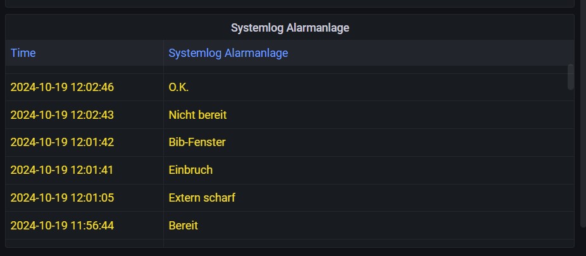This screenshot has width=586, height=256.
Task: Click timestamp 2024-10-19 12:02:46
Action: coord(62,87)
